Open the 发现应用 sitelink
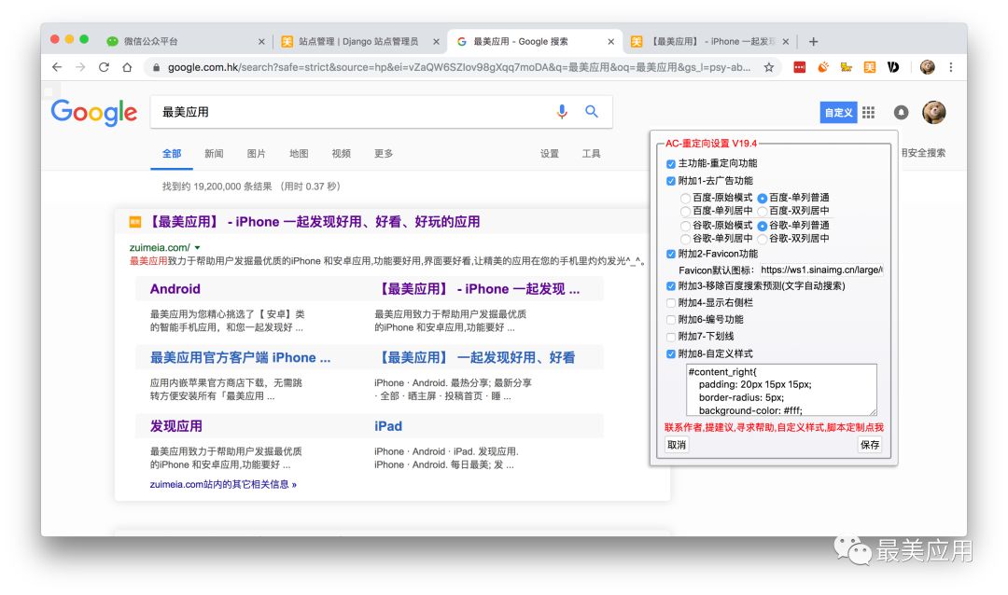The image size is (1008, 595). 175,426
